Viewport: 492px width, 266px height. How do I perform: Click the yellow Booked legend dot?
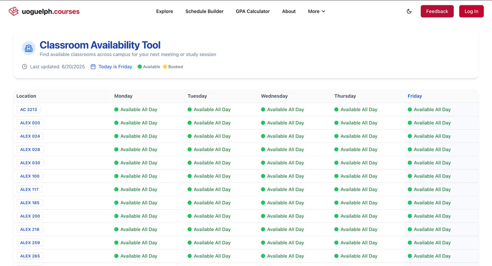(165, 66)
